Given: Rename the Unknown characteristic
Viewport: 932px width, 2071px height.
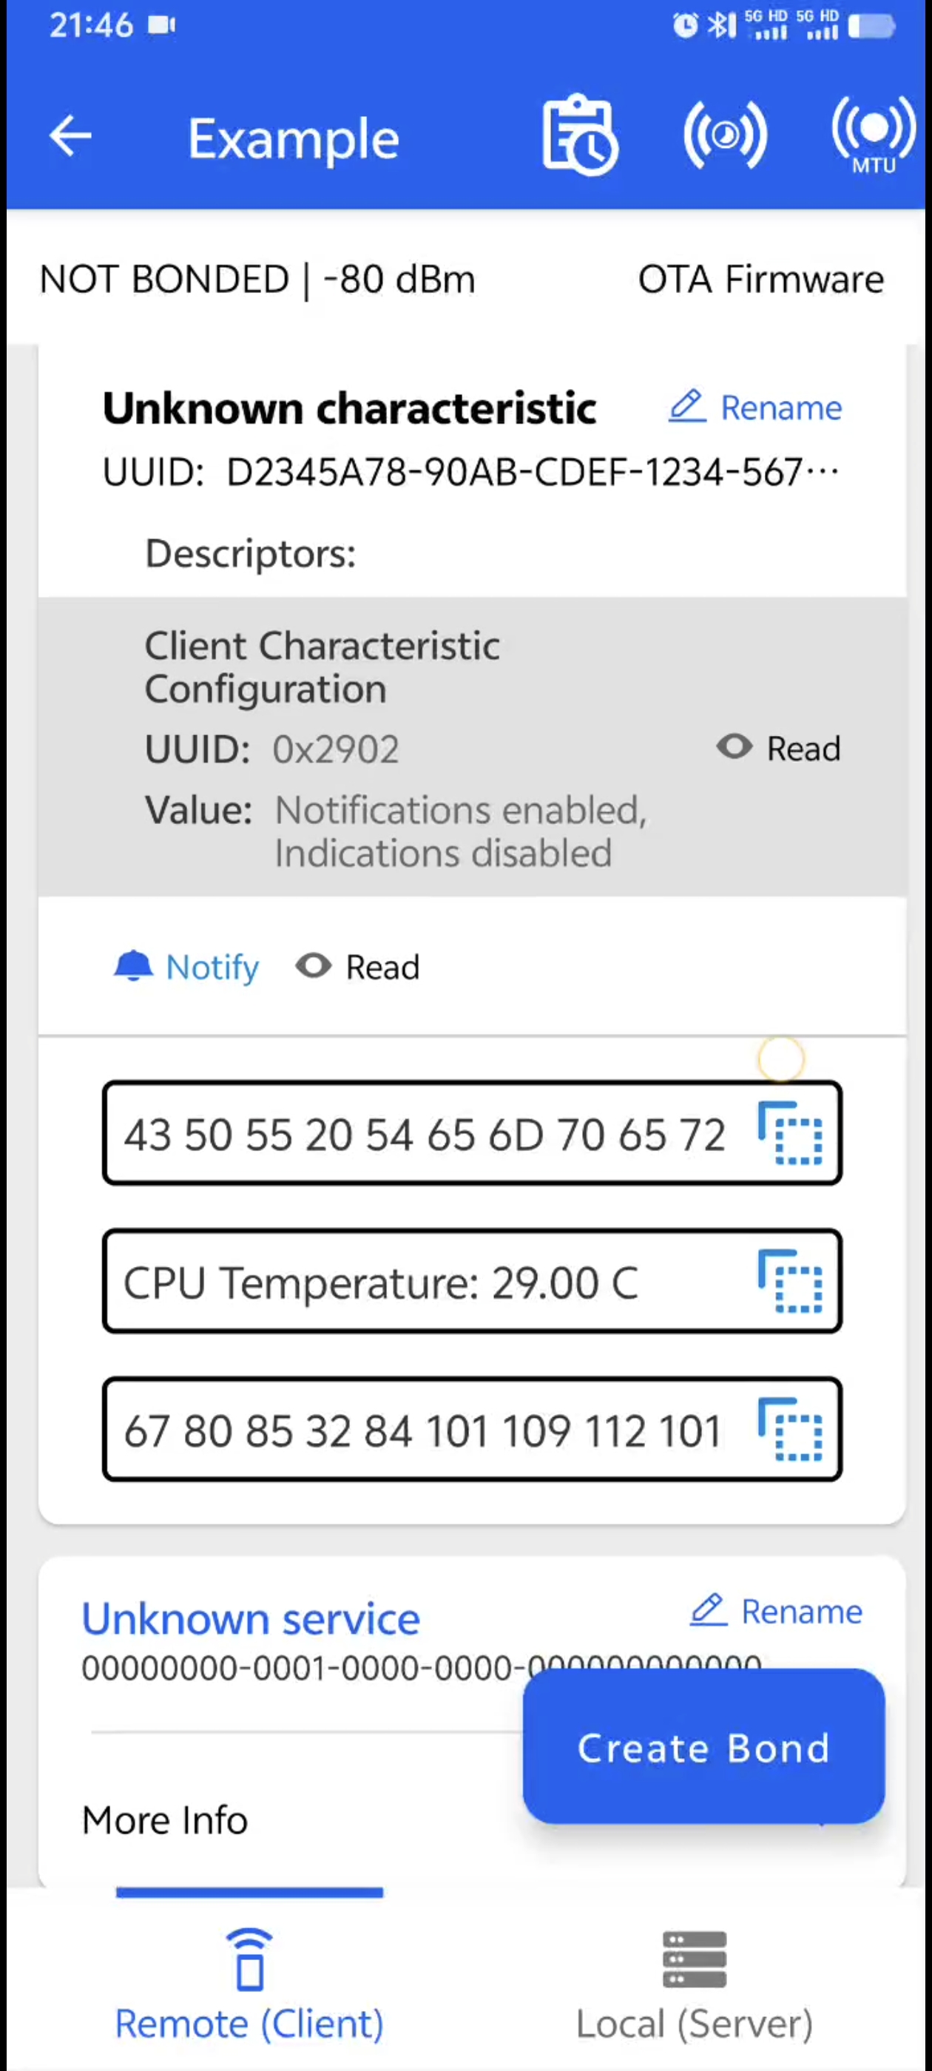Looking at the screenshot, I should 756,408.
